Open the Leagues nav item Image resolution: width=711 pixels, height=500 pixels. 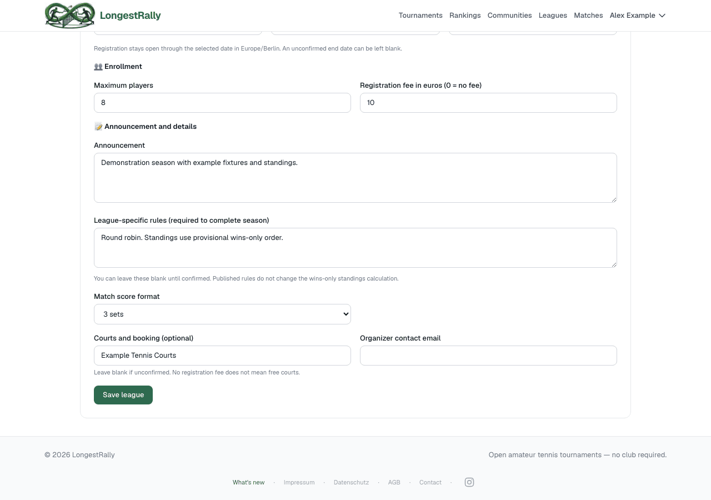click(553, 16)
